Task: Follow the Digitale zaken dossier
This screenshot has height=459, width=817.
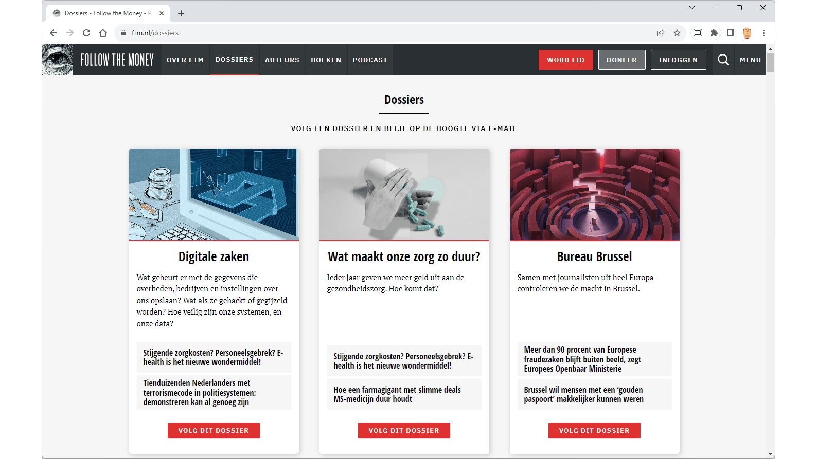Action: point(214,430)
